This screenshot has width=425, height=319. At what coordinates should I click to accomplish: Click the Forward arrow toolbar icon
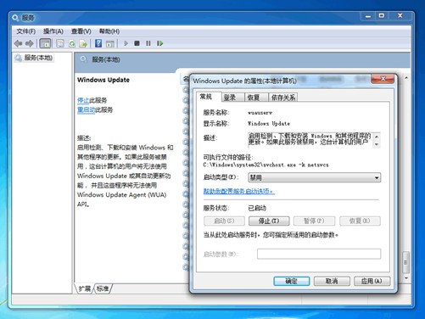(x=30, y=43)
